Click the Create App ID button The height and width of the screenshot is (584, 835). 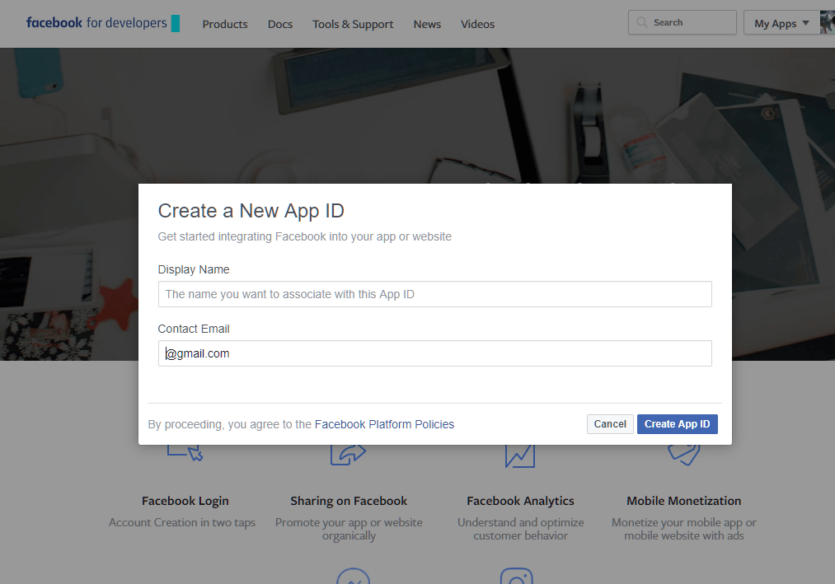point(678,424)
